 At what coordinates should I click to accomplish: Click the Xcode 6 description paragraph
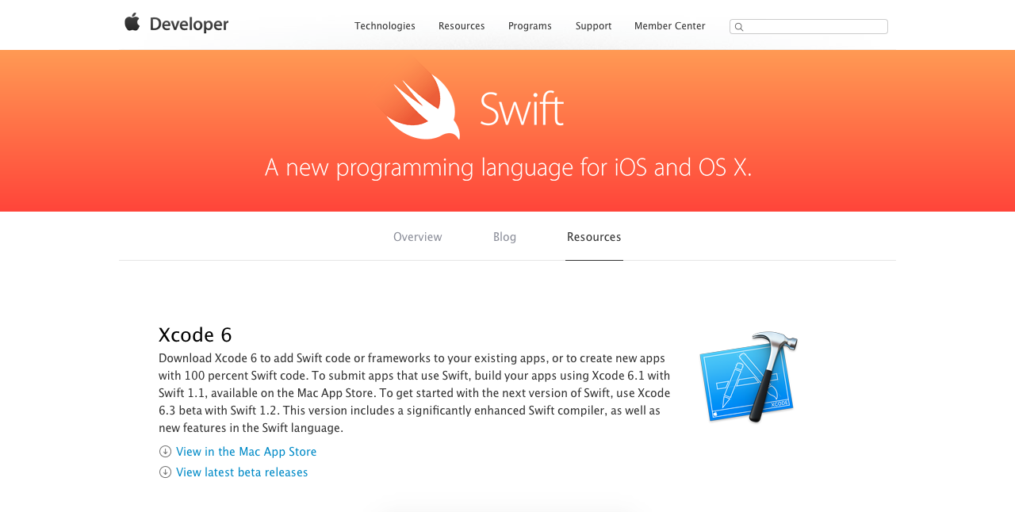tap(415, 393)
